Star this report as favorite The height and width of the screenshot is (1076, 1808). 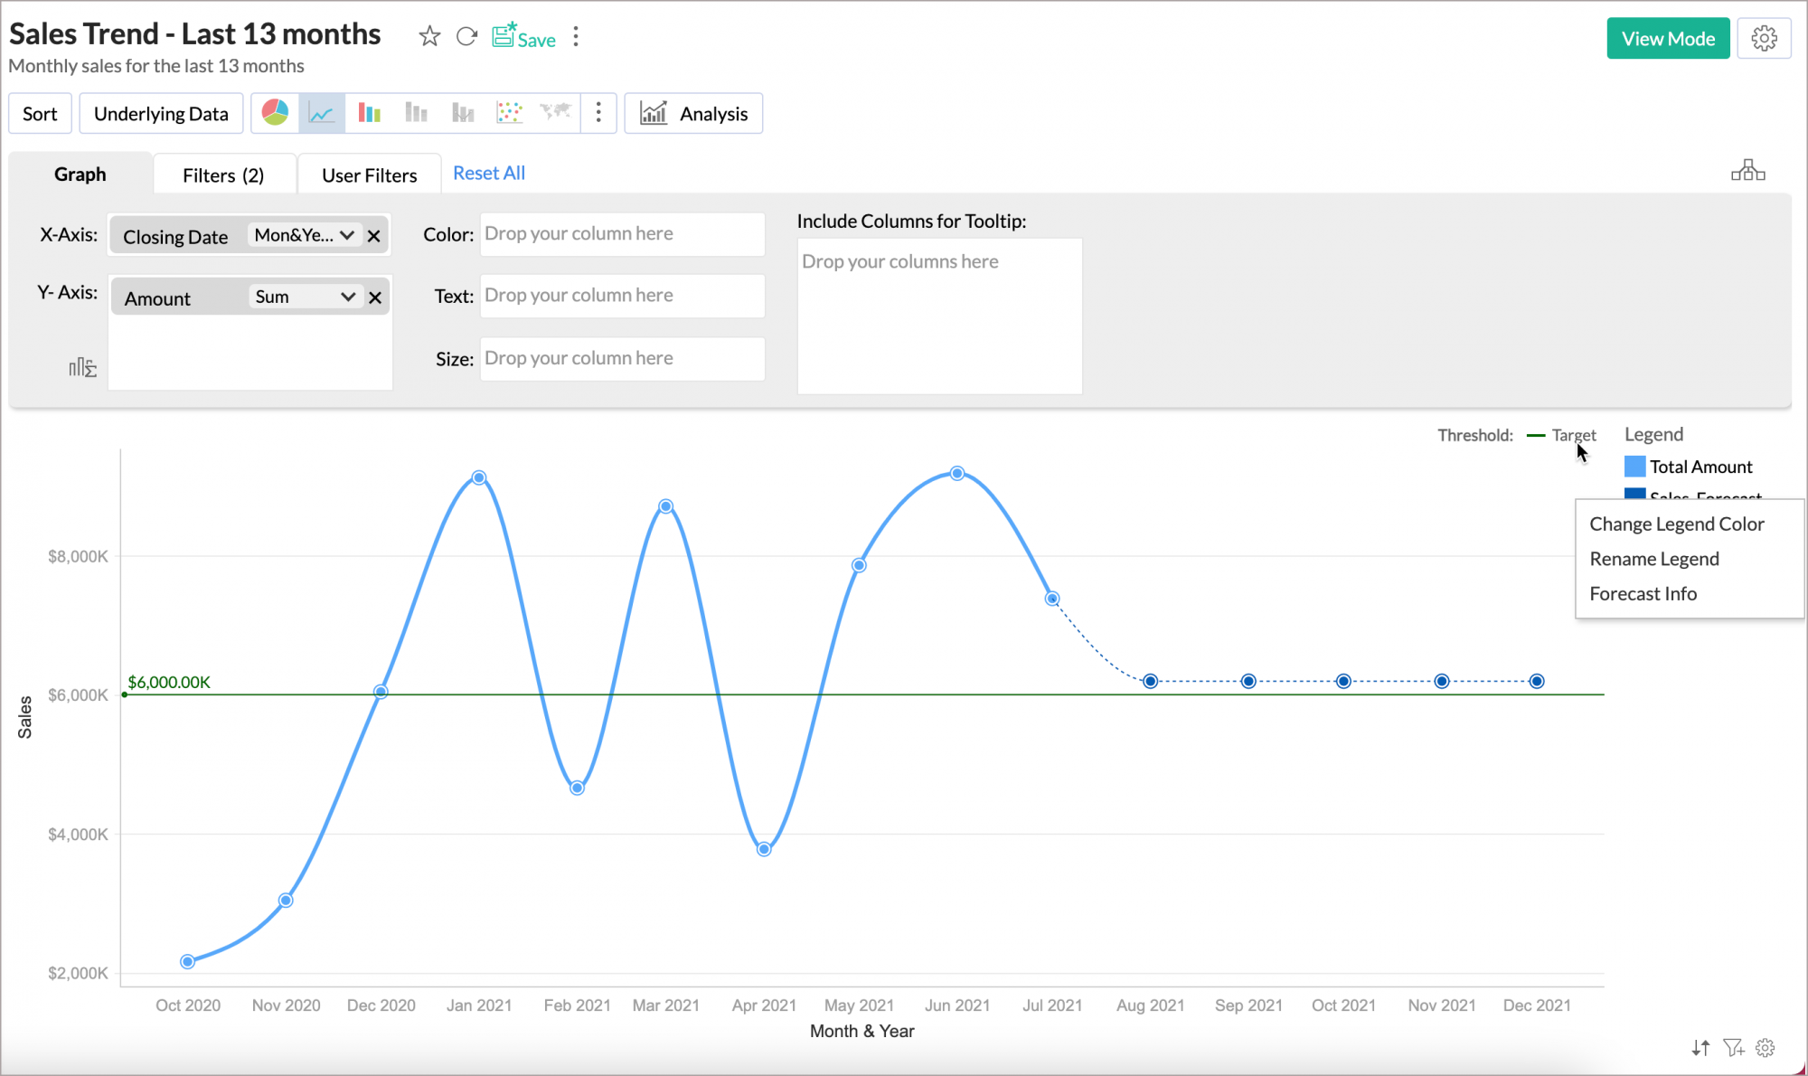point(429,37)
